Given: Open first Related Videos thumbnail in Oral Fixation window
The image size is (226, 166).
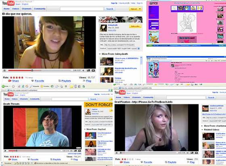Looking at the screenshot, I should pos(208,136).
